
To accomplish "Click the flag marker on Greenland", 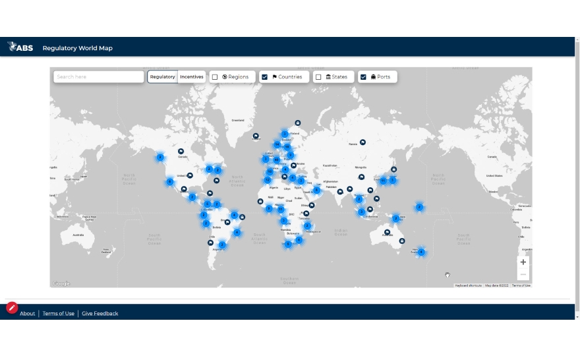I will coord(256,136).
